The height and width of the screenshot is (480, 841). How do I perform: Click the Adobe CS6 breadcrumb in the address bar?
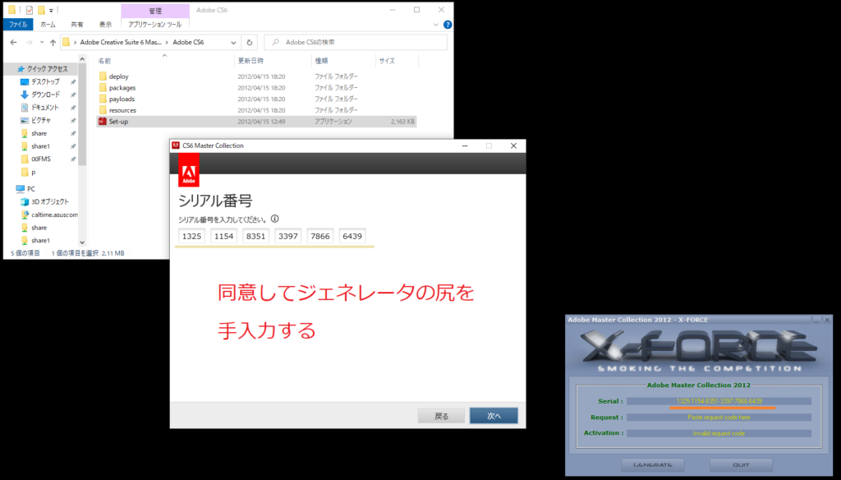[188, 43]
